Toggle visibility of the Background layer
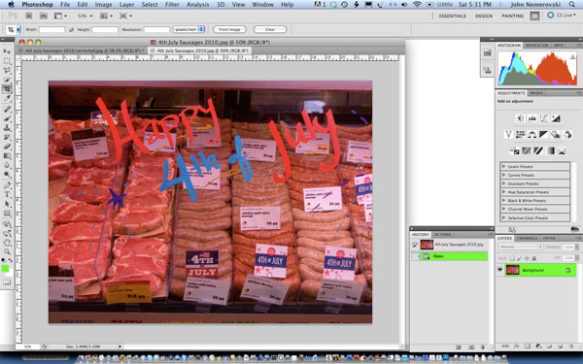Viewport: 583px width, 364px height. (500, 270)
